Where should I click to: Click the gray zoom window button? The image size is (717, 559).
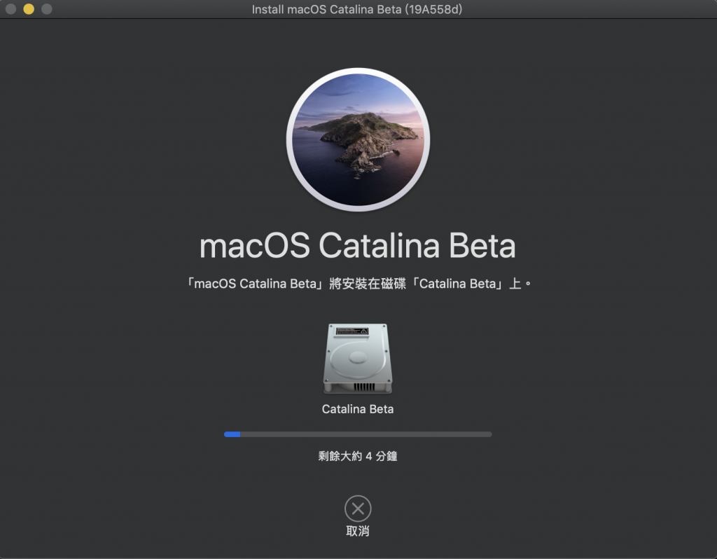47,9
